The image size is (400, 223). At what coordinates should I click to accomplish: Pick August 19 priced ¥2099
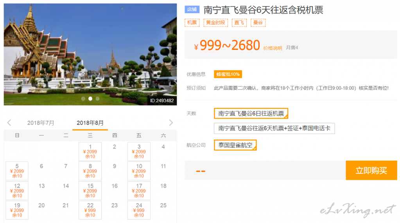17,210
